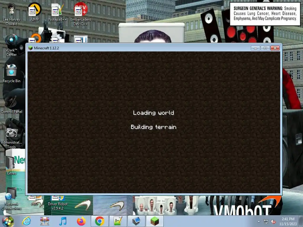Image resolution: width=303 pixels, height=227 pixels.
Task: Click the Show desktop button
Action: click(x=301, y=221)
